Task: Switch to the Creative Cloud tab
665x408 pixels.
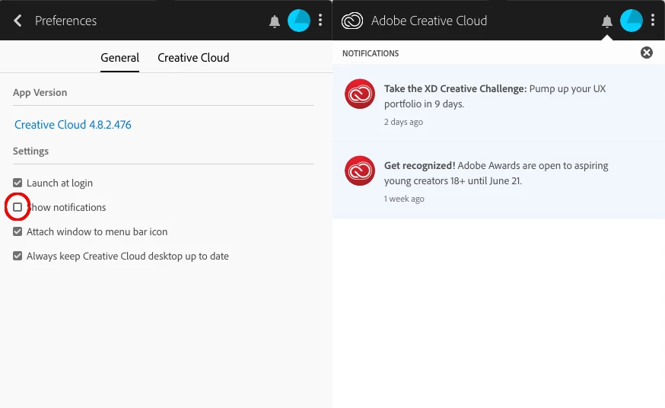Action: (193, 58)
